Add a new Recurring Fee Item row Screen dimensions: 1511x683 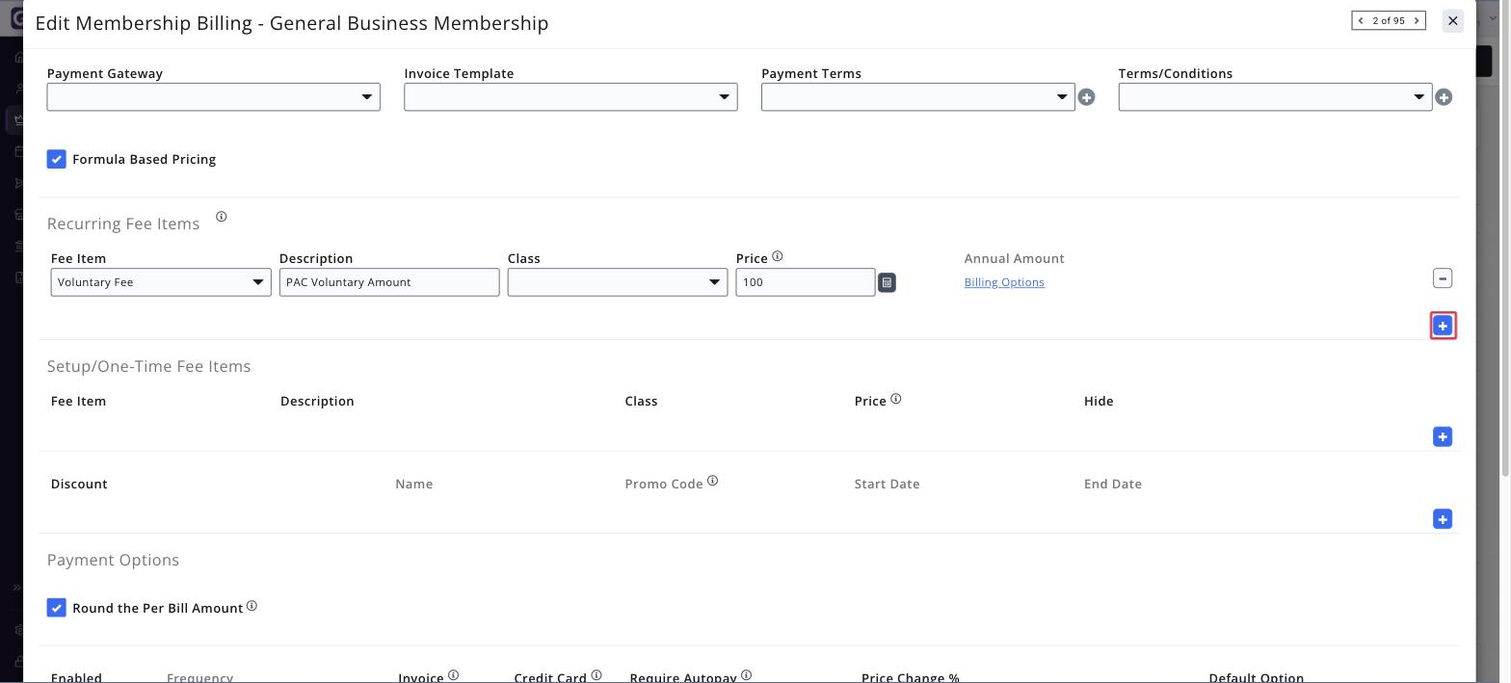(x=1443, y=326)
